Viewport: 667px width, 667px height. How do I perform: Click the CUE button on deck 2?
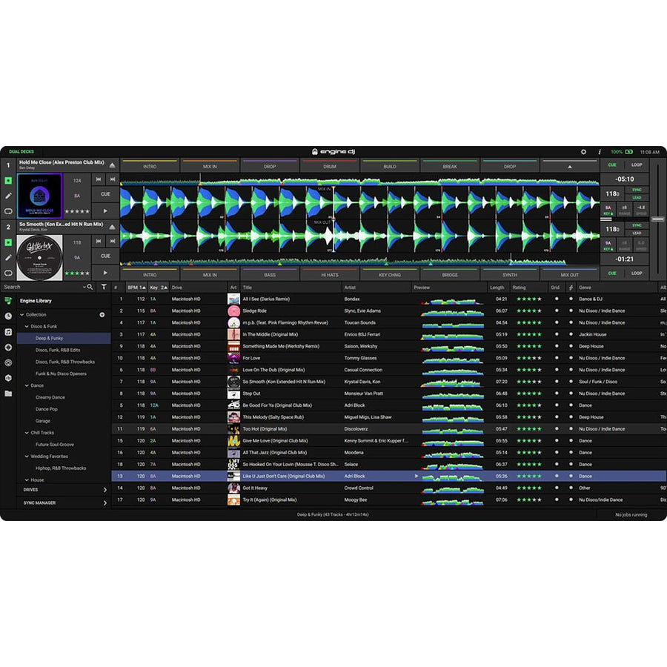(x=105, y=256)
